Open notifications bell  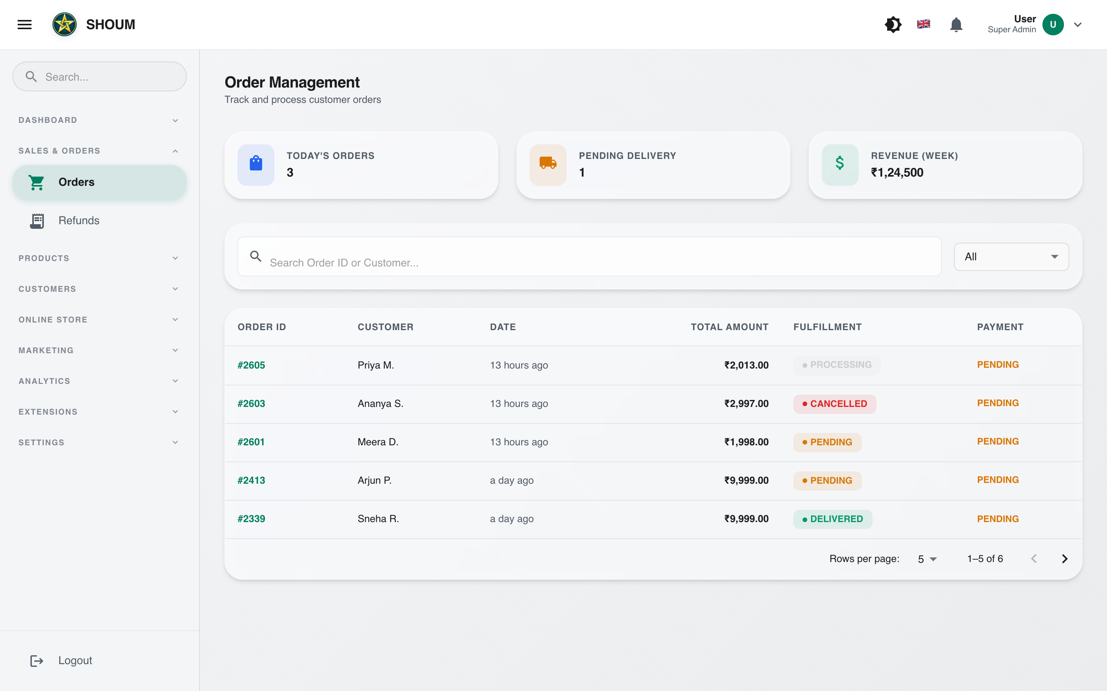tap(956, 24)
